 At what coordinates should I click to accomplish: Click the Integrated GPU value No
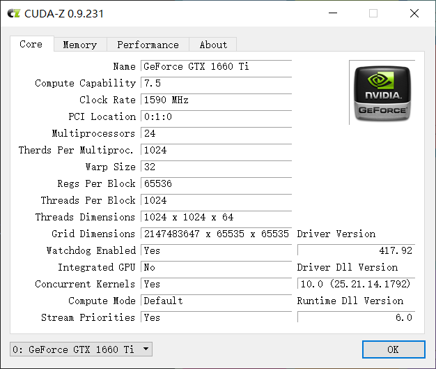[216, 266]
